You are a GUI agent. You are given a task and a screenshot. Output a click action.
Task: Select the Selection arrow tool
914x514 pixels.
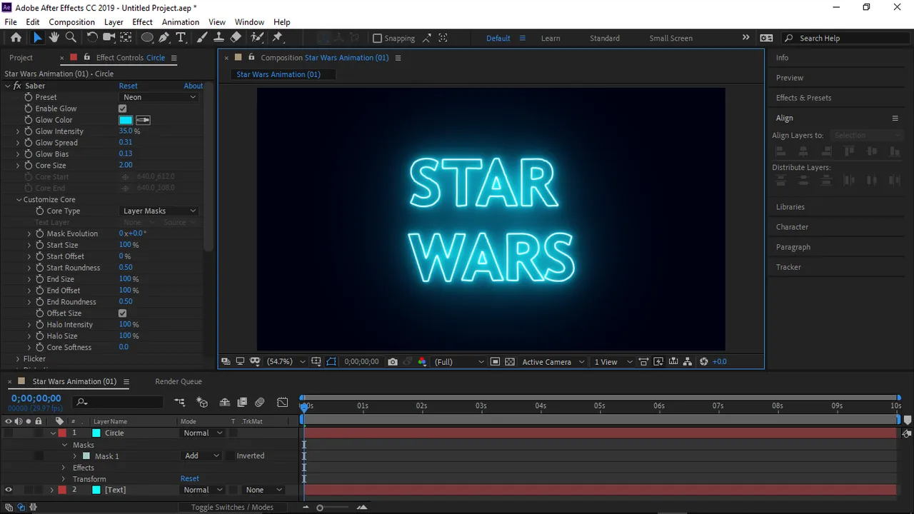click(x=38, y=38)
